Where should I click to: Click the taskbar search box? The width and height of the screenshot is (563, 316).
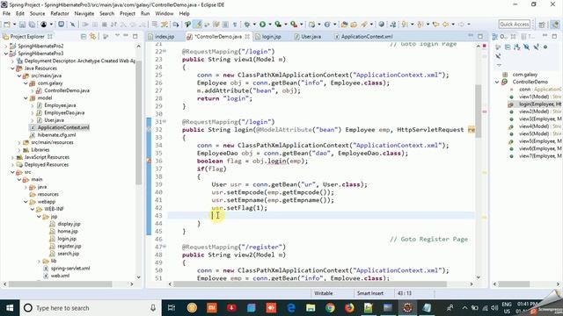coord(90,308)
